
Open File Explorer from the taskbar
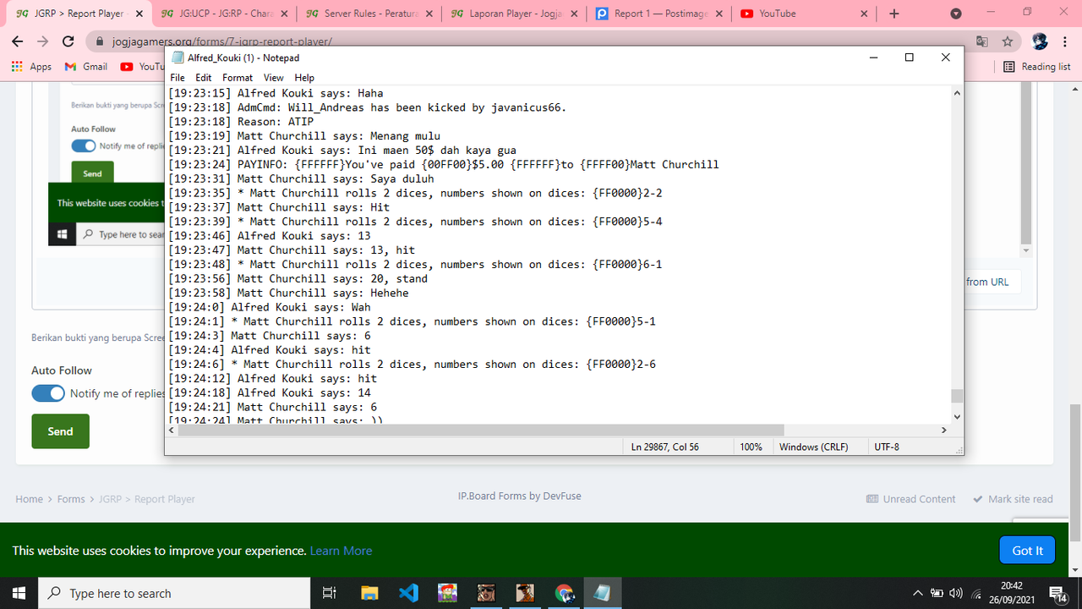369,593
